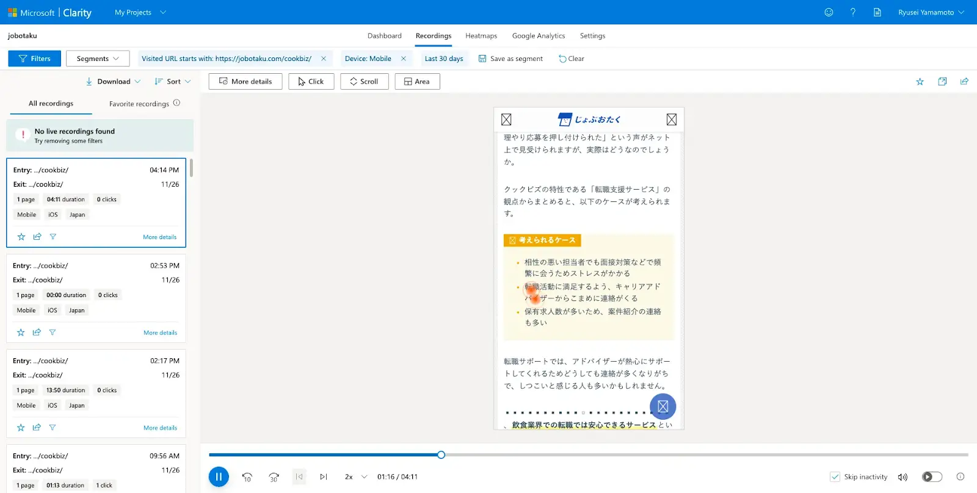Viewport: 977px width, 493px height.
Task: Toggle the Skip inactivity checkbox
Action: 835,477
